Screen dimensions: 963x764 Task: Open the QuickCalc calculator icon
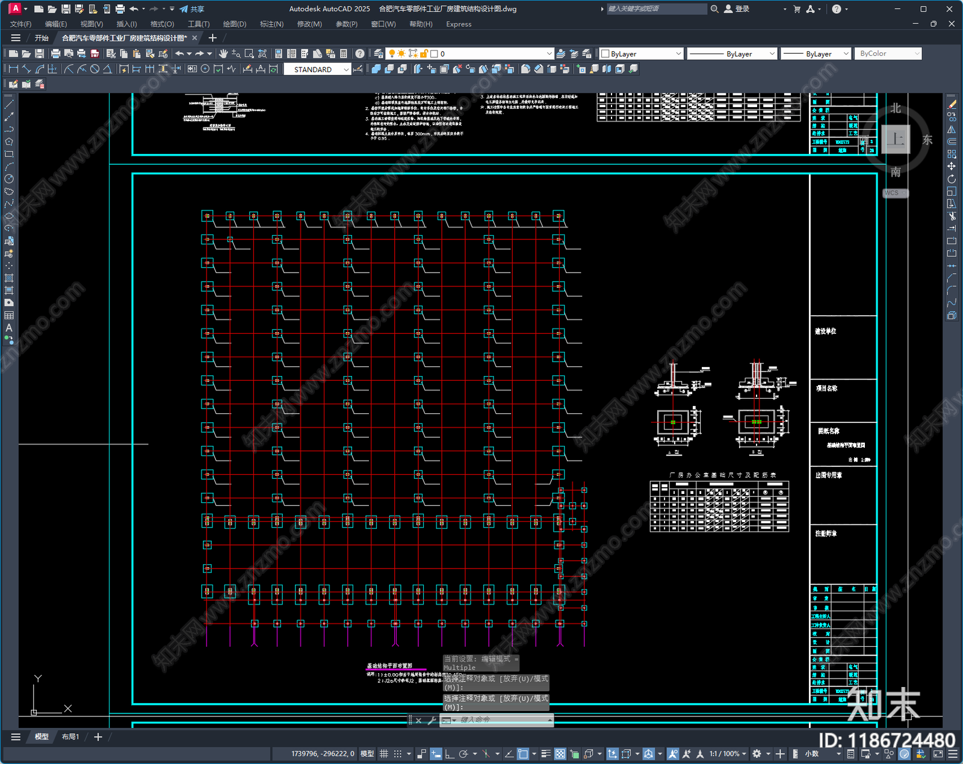coord(344,54)
